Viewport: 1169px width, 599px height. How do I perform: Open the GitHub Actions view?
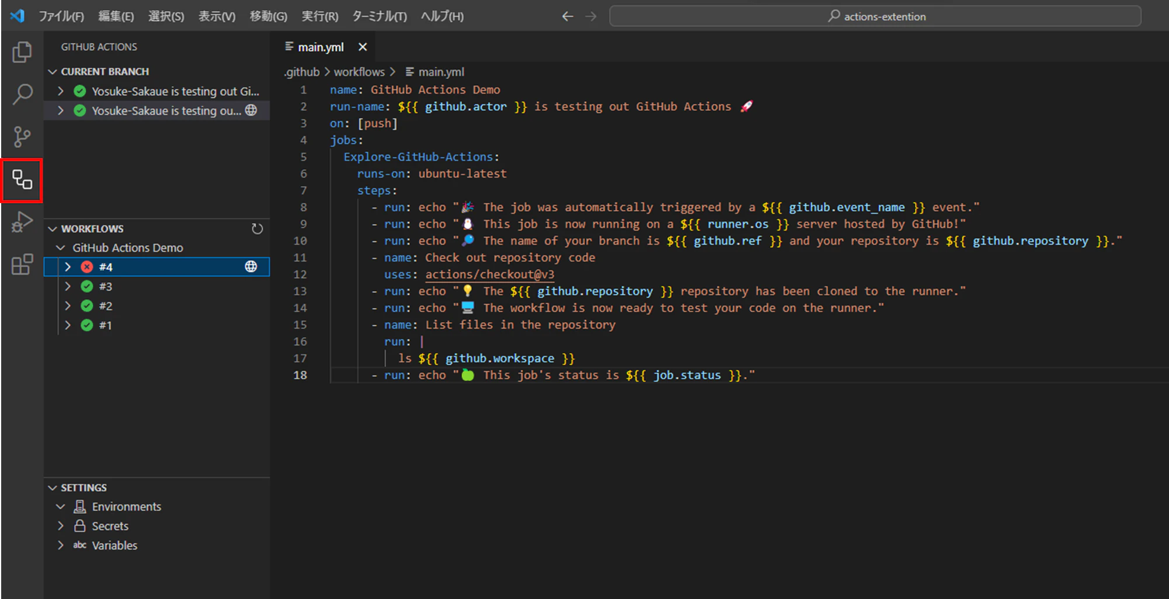[22, 180]
